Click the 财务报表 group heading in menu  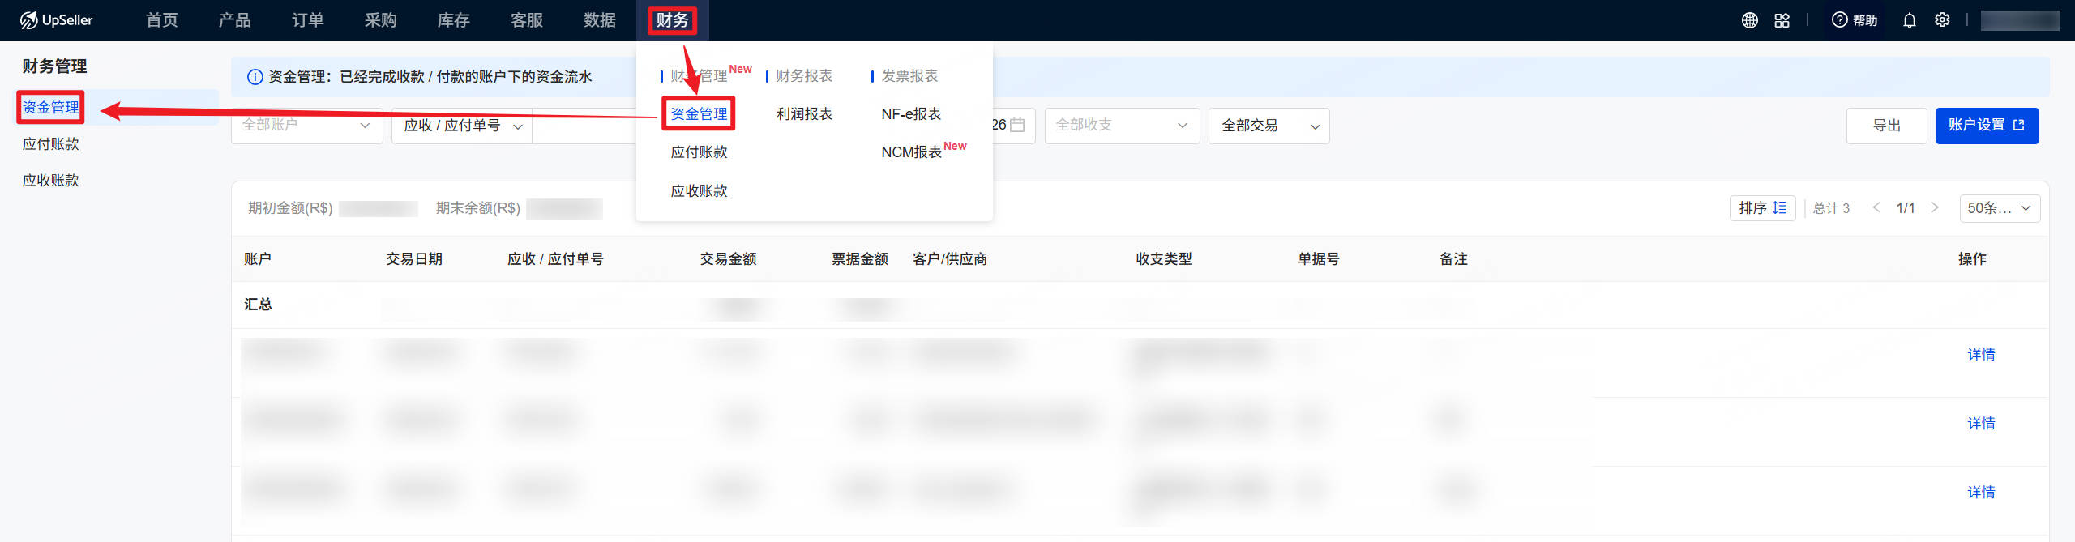(x=804, y=76)
